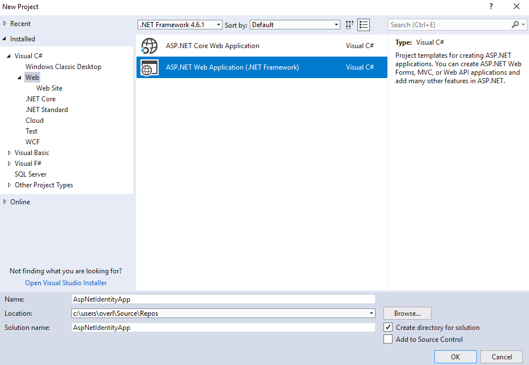Click the Cancel button
This screenshot has height=365, width=529.
click(501, 357)
